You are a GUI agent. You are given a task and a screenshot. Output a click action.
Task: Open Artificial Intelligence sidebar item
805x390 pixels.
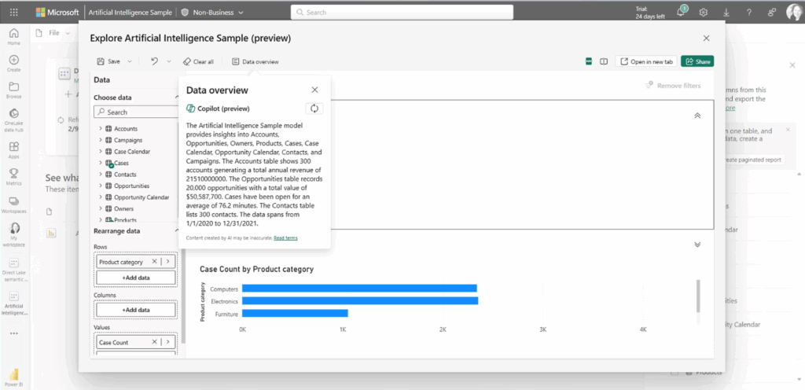pyautogui.click(x=14, y=303)
